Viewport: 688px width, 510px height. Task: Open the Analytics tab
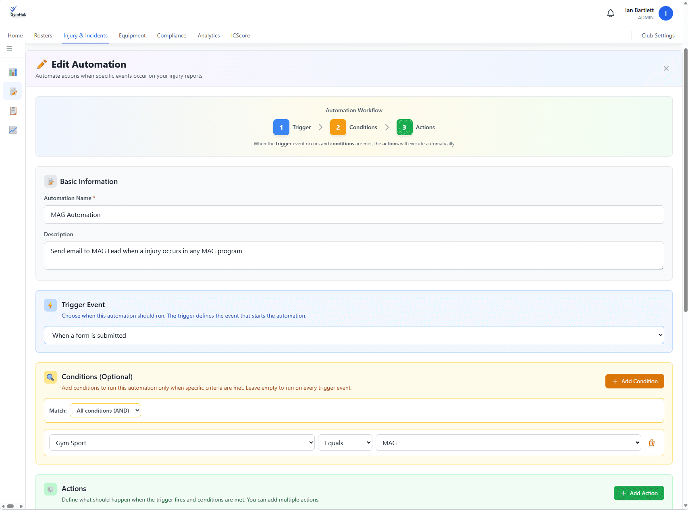[209, 35]
